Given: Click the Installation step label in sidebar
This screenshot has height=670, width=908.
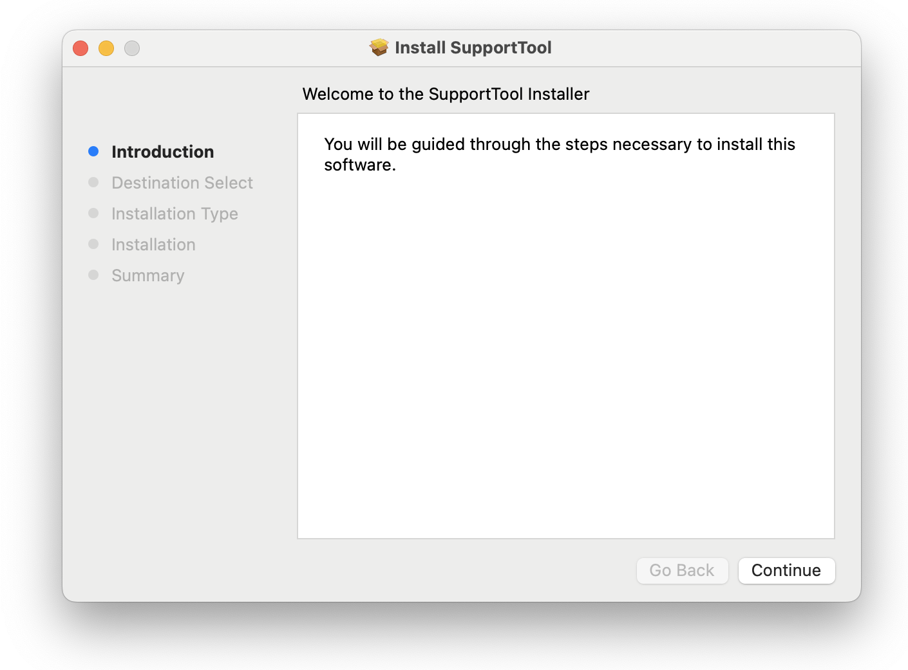Looking at the screenshot, I should coord(153,245).
